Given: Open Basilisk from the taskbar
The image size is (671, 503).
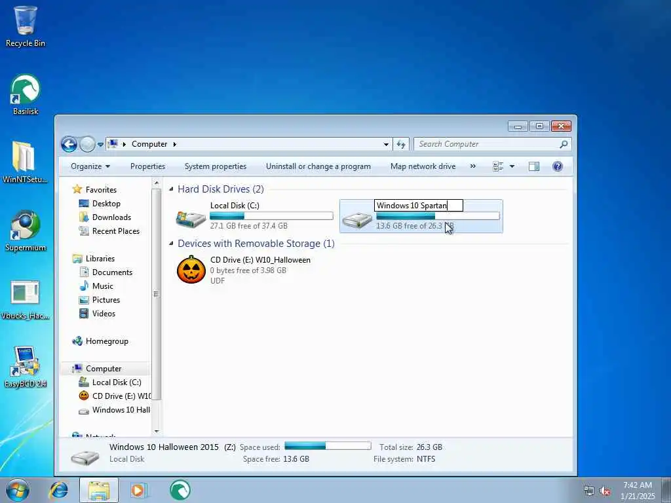Looking at the screenshot, I should tap(180, 490).
